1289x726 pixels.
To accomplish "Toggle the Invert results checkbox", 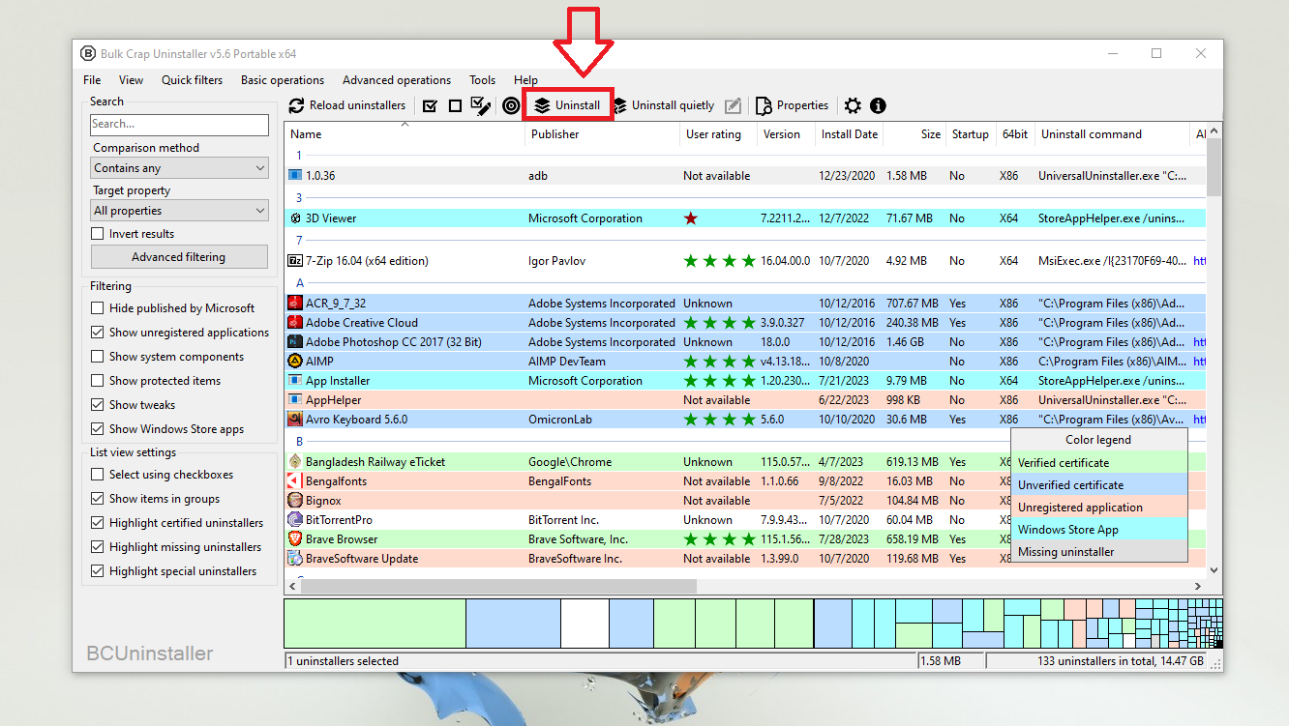I will pos(98,234).
